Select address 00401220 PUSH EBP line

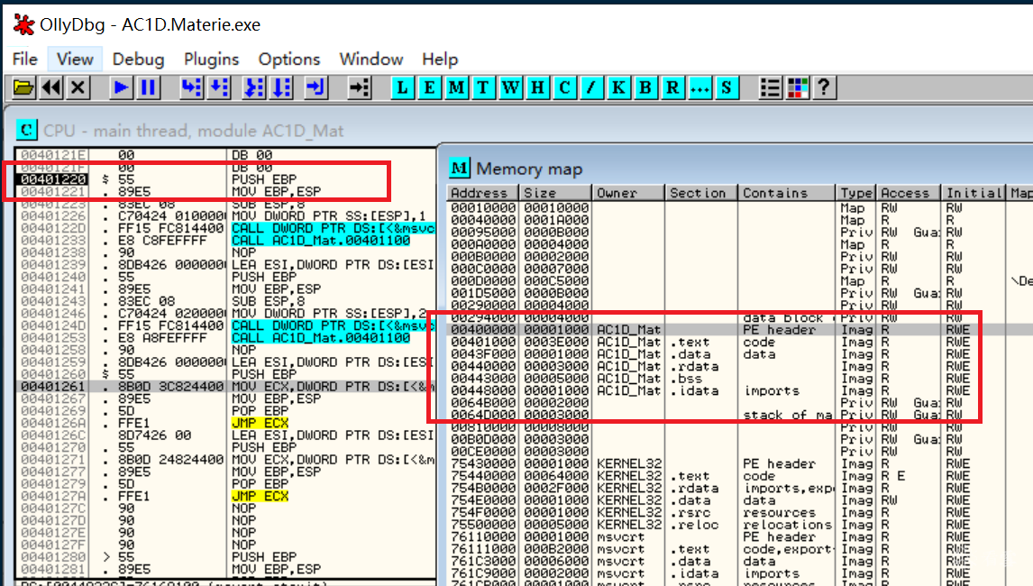point(226,179)
